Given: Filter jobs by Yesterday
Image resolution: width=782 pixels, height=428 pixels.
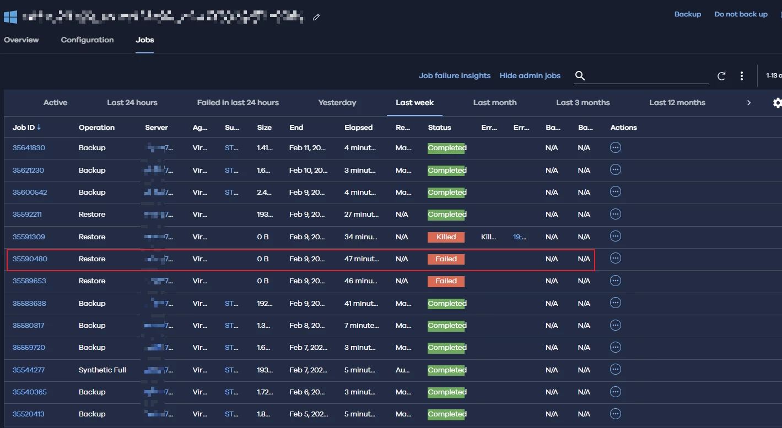Looking at the screenshot, I should pos(337,102).
